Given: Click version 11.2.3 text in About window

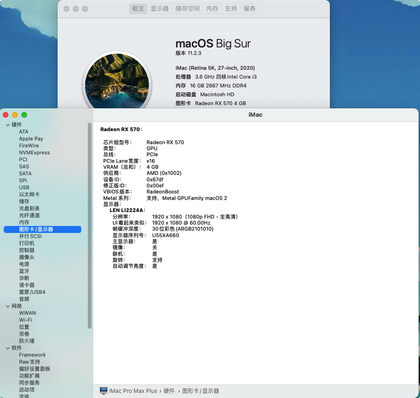Looking at the screenshot, I should point(188,53).
